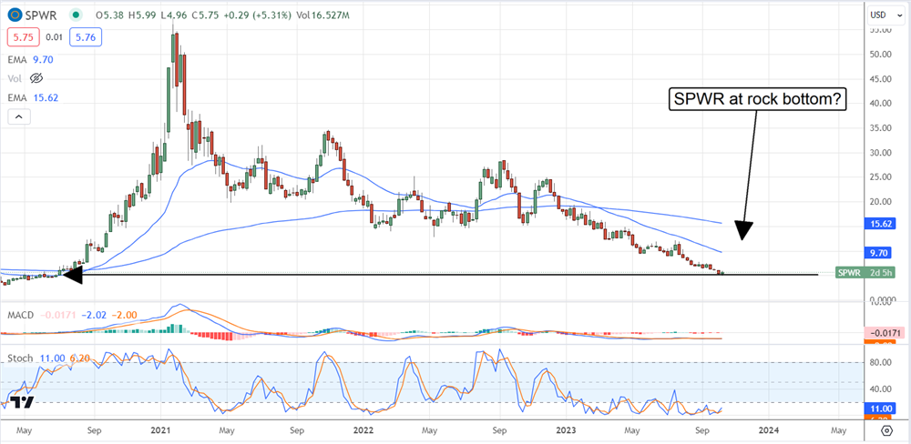Click the 'SPWR at rock bottom?' annotation box
This screenshot has width=911, height=444.
tap(759, 100)
